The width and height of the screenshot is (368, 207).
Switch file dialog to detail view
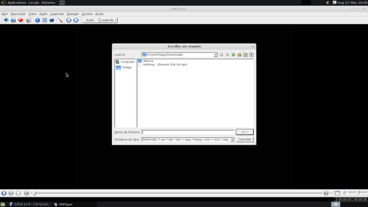pyautogui.click(x=251, y=55)
